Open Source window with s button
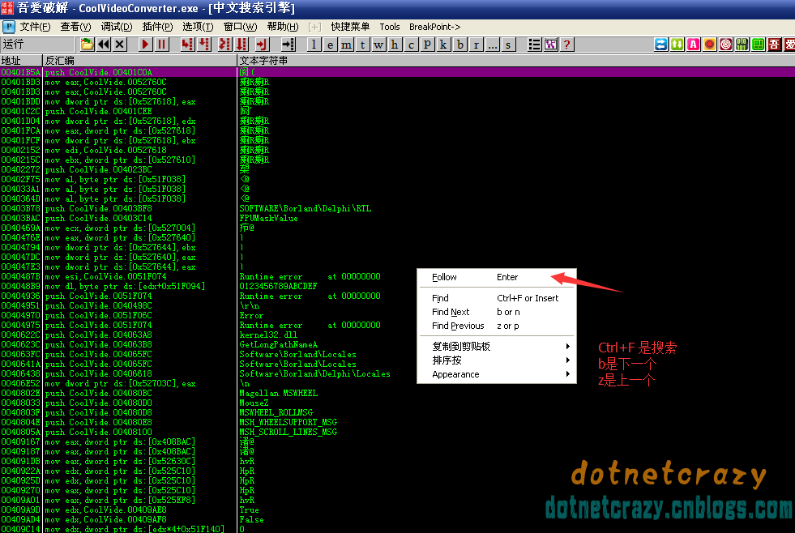Screen dimensions: 795x533 tap(509, 45)
